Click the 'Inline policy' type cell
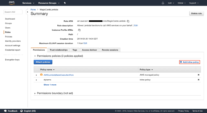Viewport: 207px width, 113px height. [x=145, y=80]
